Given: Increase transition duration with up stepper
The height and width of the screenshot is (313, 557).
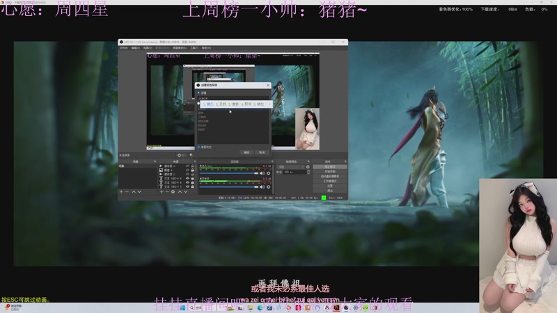Looking at the screenshot, I should [308, 170].
